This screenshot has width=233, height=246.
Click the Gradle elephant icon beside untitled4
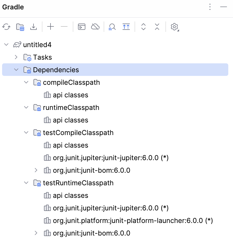click(x=17, y=45)
